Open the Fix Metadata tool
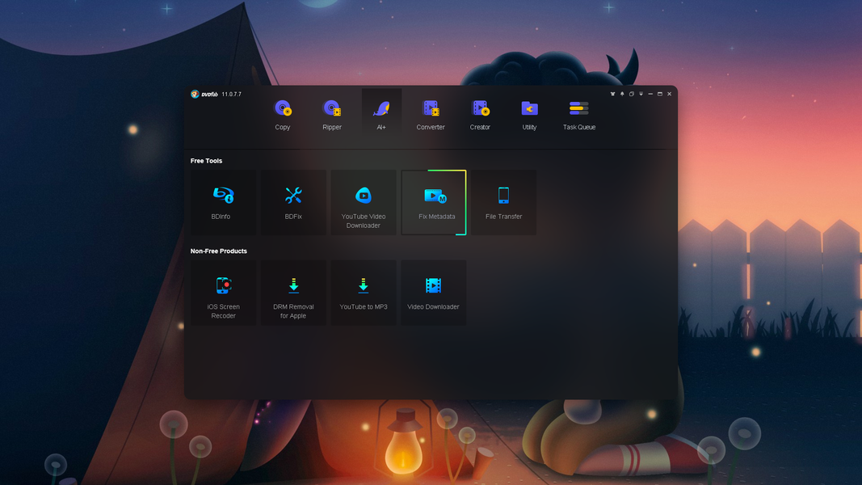This screenshot has width=862, height=485. tap(434, 202)
